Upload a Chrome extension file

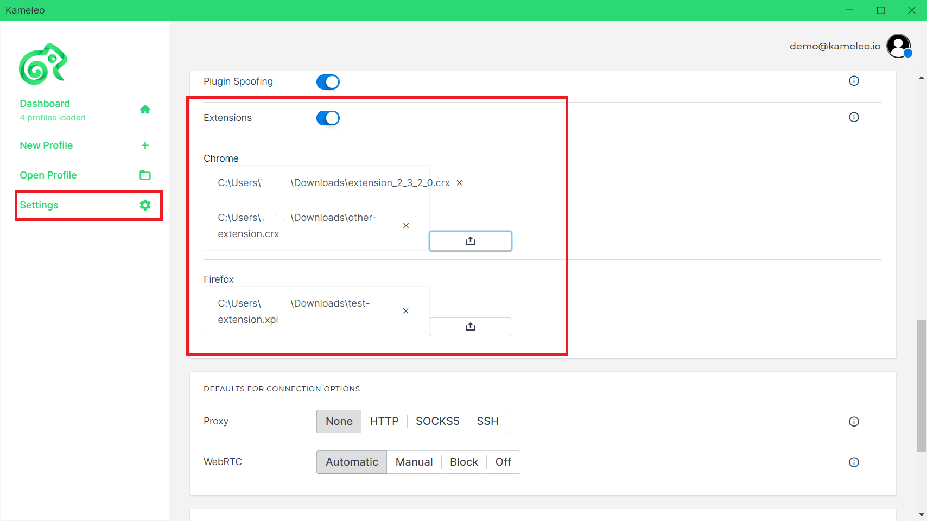[x=471, y=241]
